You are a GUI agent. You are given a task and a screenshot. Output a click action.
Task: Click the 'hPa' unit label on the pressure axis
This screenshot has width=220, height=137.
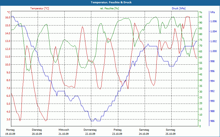(212, 12)
